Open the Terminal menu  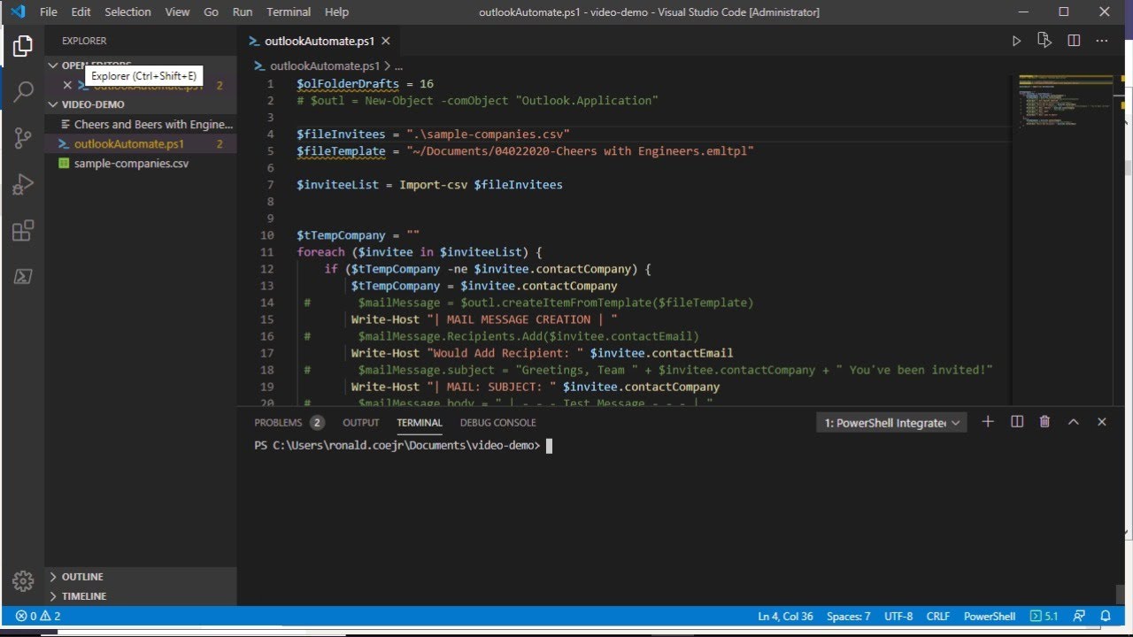pyautogui.click(x=289, y=12)
